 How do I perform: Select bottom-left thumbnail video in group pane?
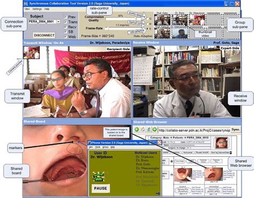point(162,33)
